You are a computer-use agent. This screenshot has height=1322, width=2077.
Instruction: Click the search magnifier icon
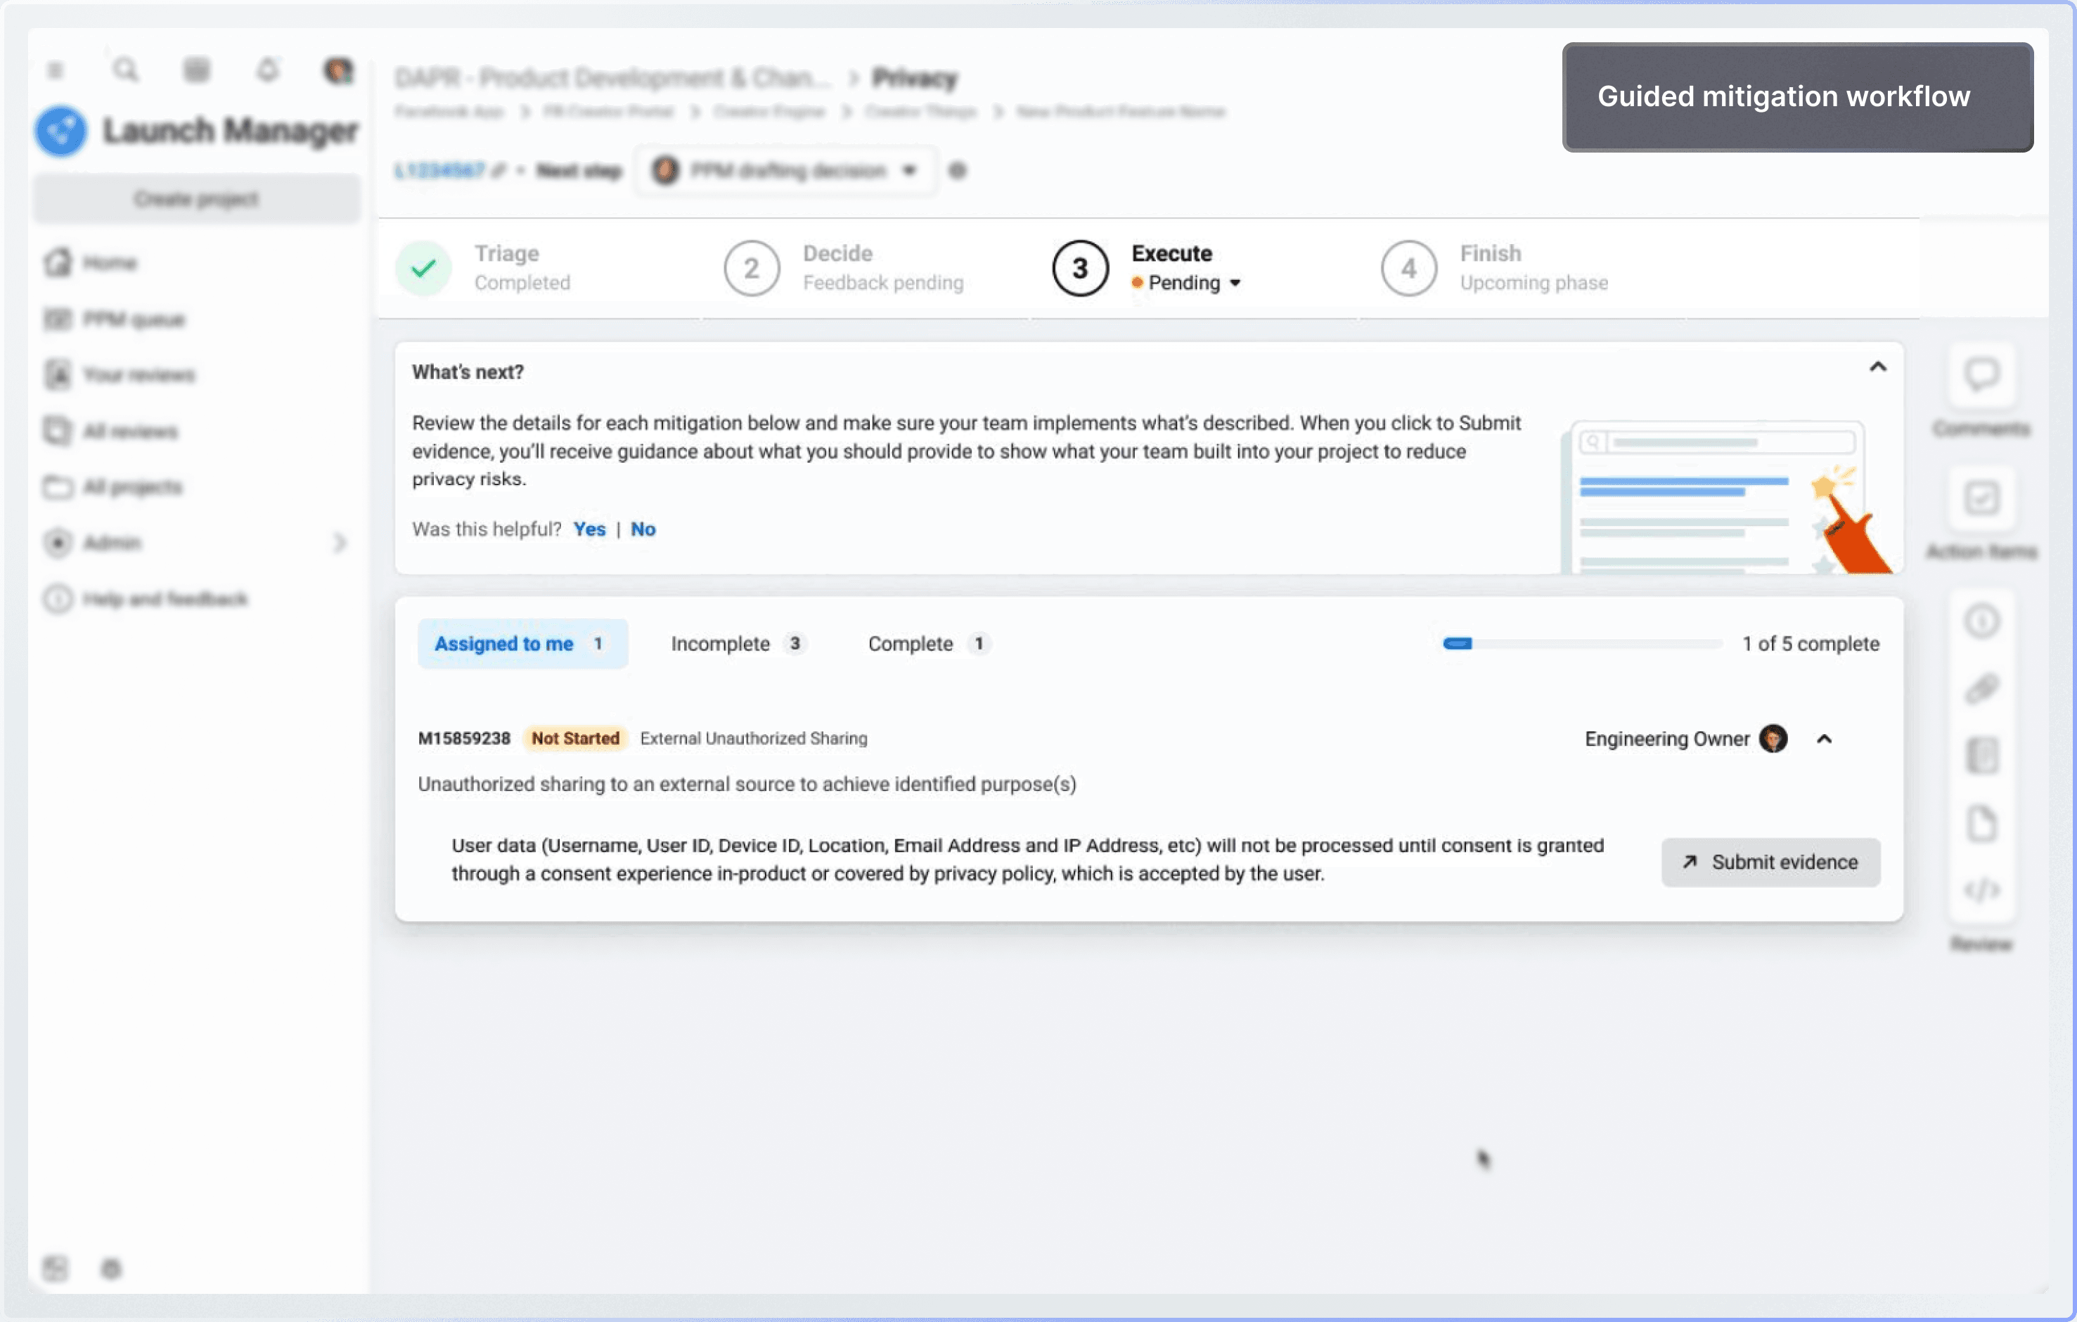pos(126,70)
